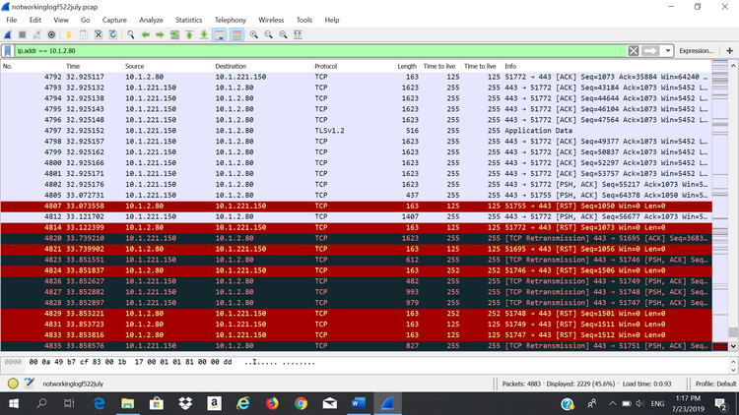Click the filter bookmark icon

pyautogui.click(x=8, y=50)
